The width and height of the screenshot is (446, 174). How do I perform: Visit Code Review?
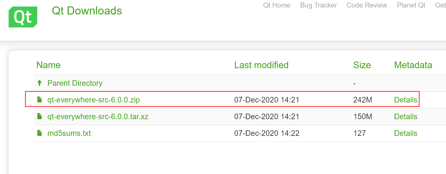tap(366, 5)
